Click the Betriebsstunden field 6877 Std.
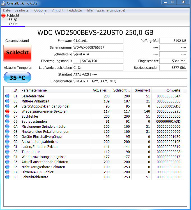The width and height of the screenshot is (191, 210). (x=173, y=68)
